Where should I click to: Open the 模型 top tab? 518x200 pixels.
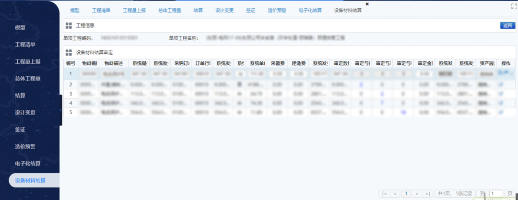click(75, 10)
